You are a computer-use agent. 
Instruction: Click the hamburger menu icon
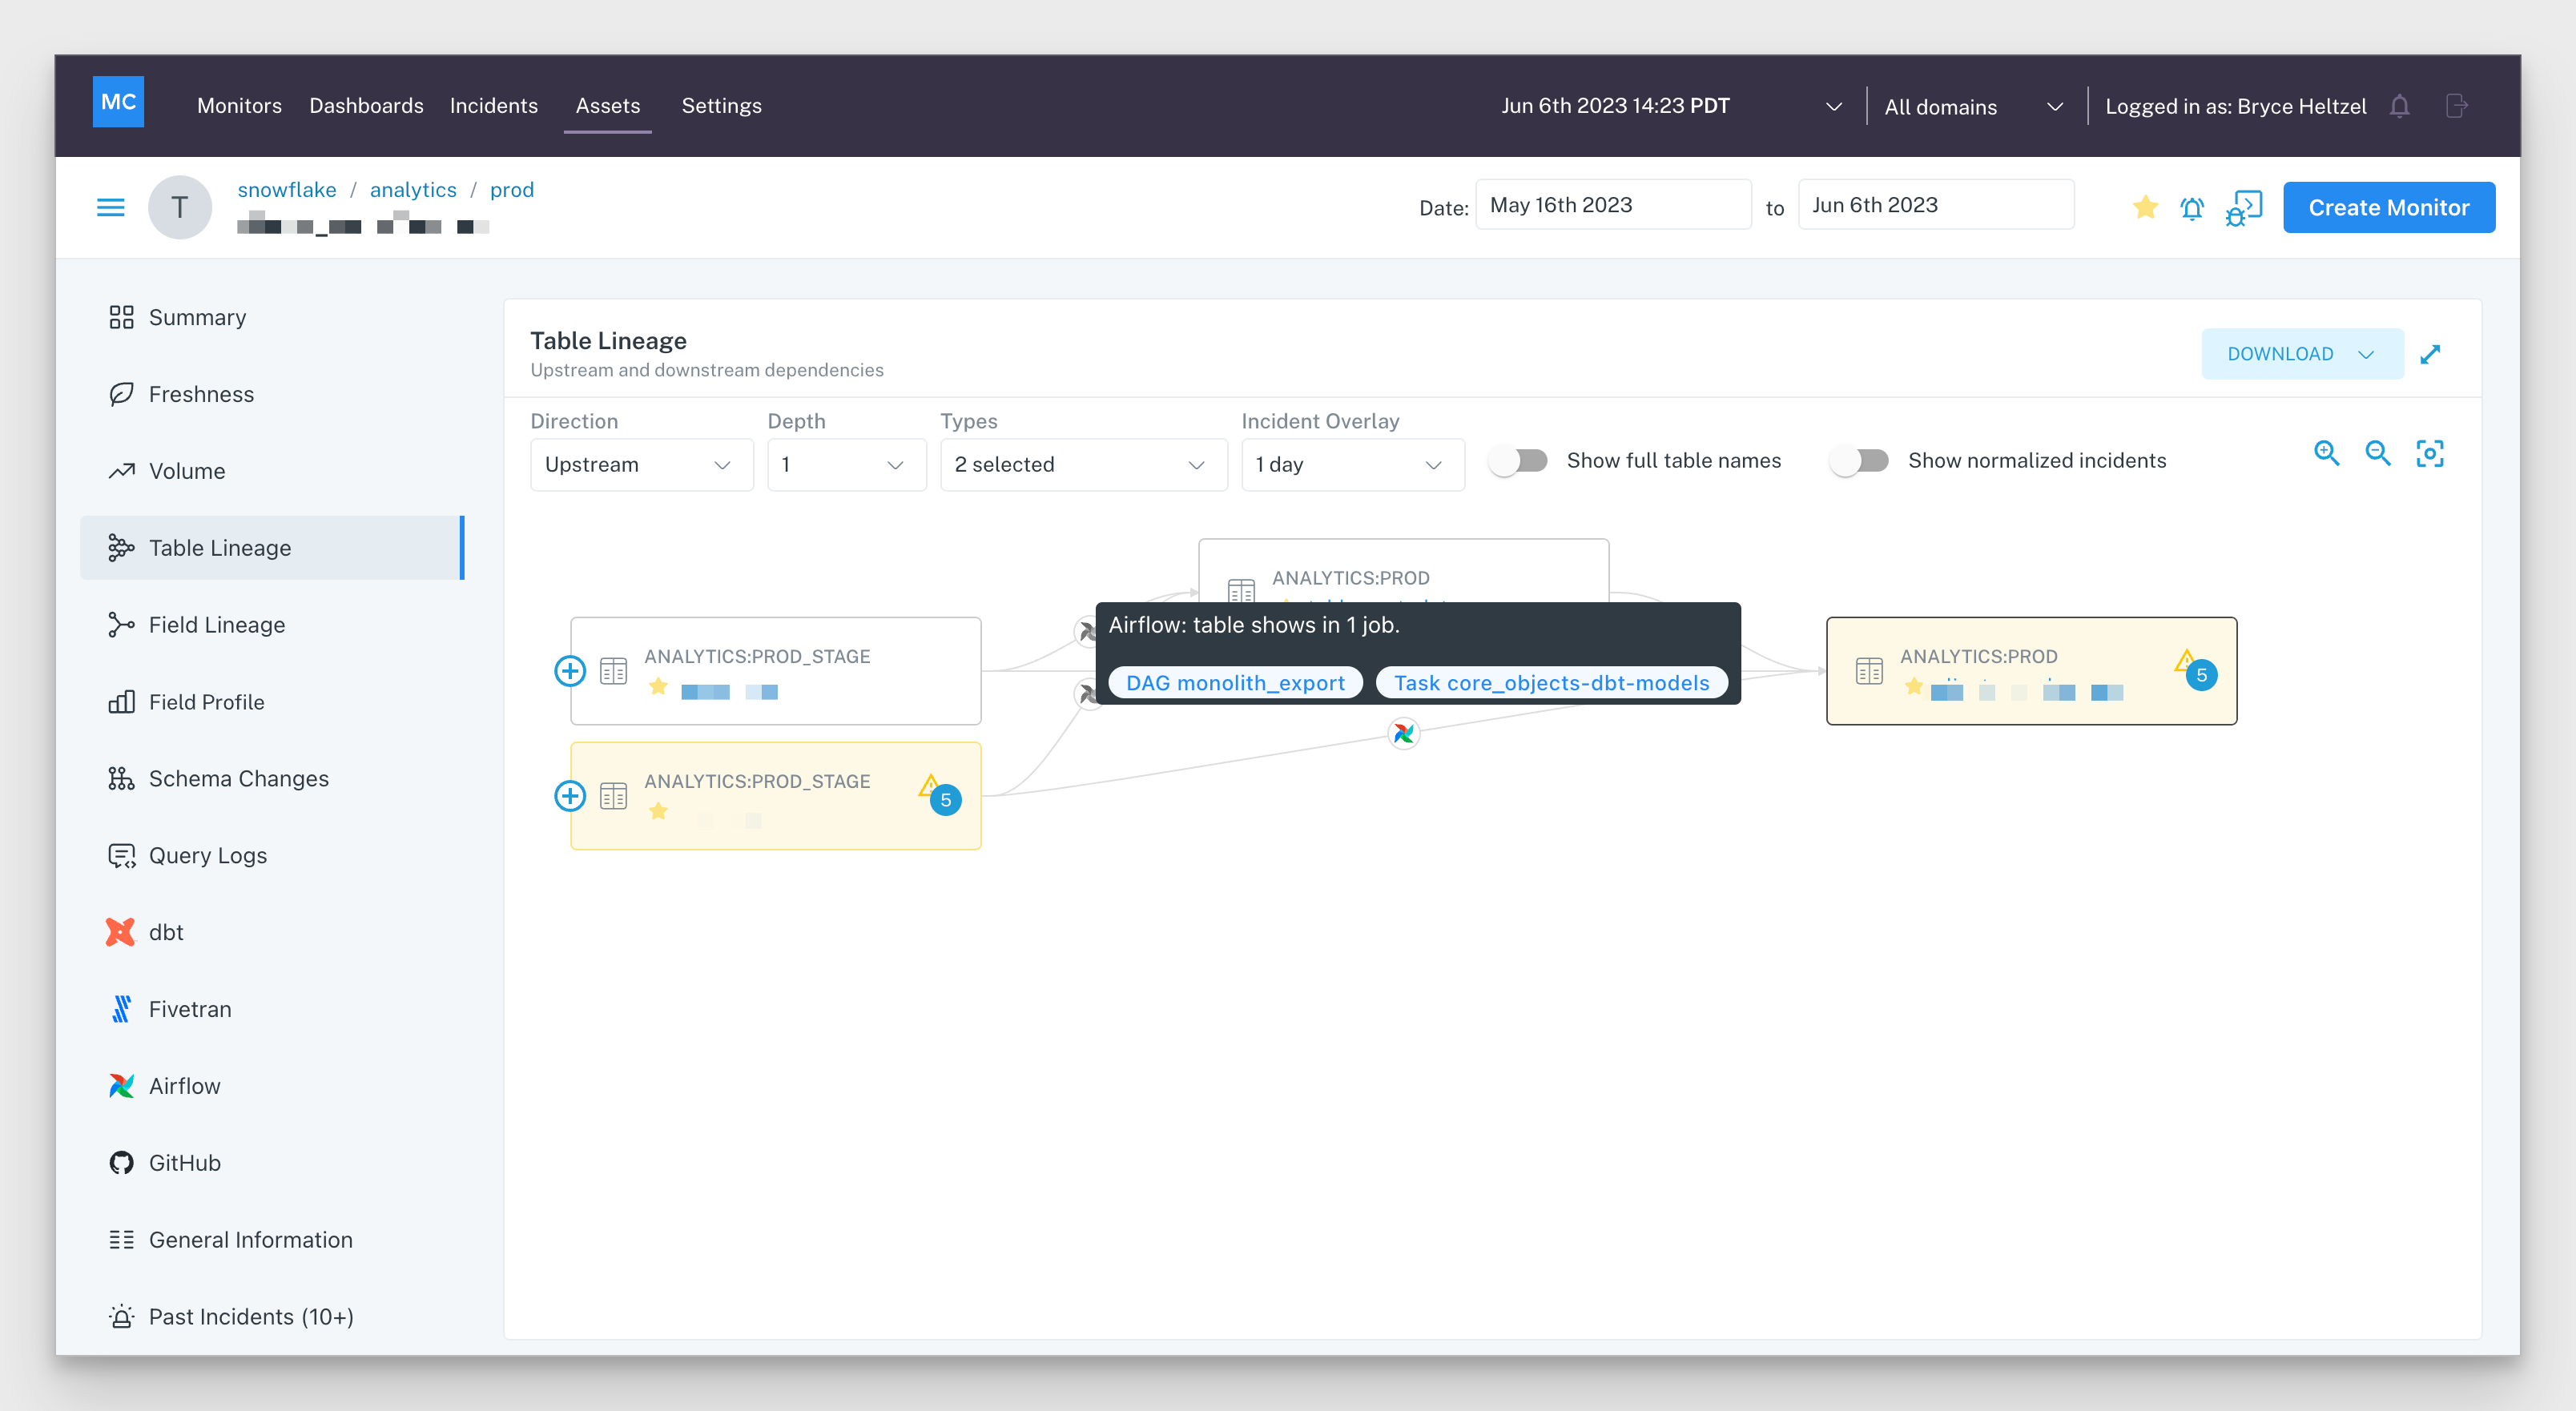point(110,207)
